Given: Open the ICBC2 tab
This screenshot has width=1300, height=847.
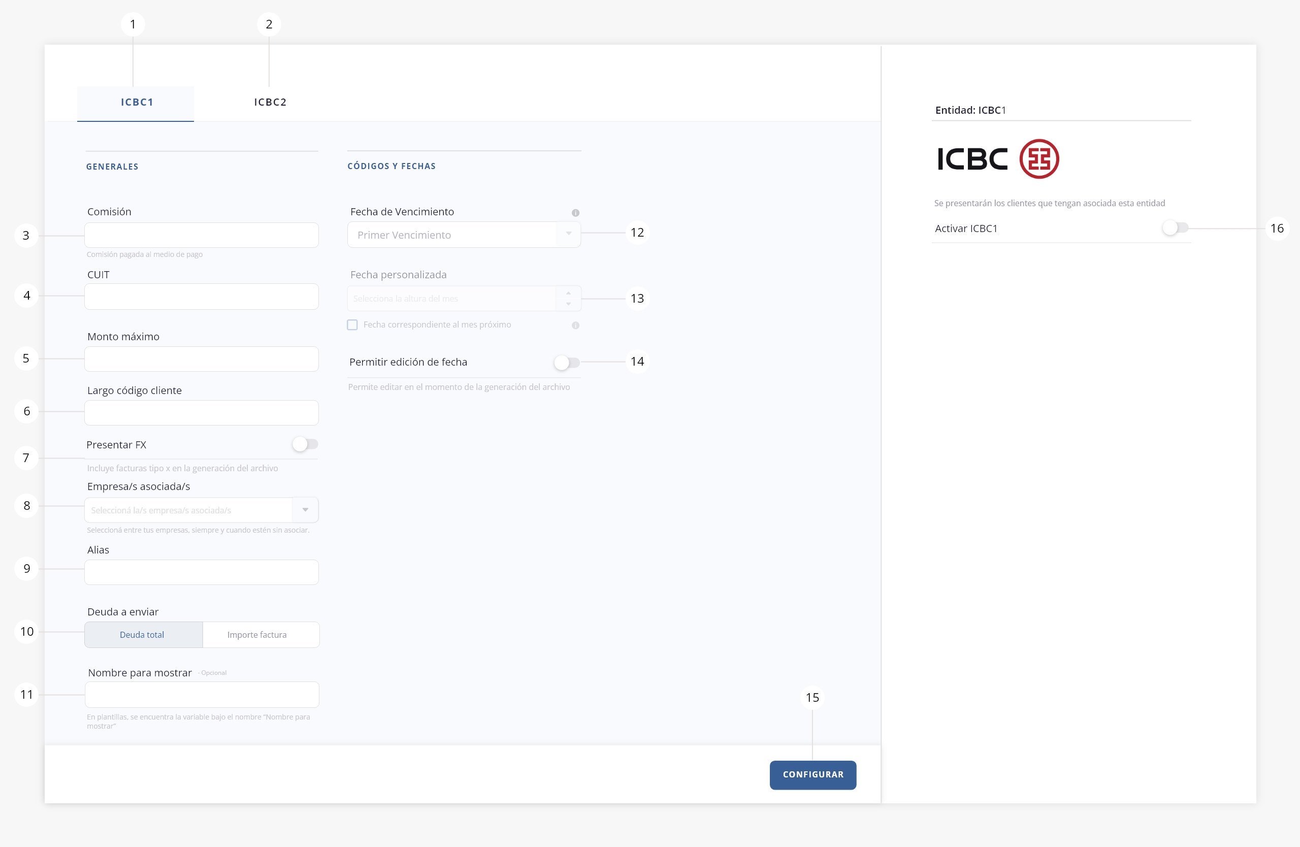Looking at the screenshot, I should point(270,103).
